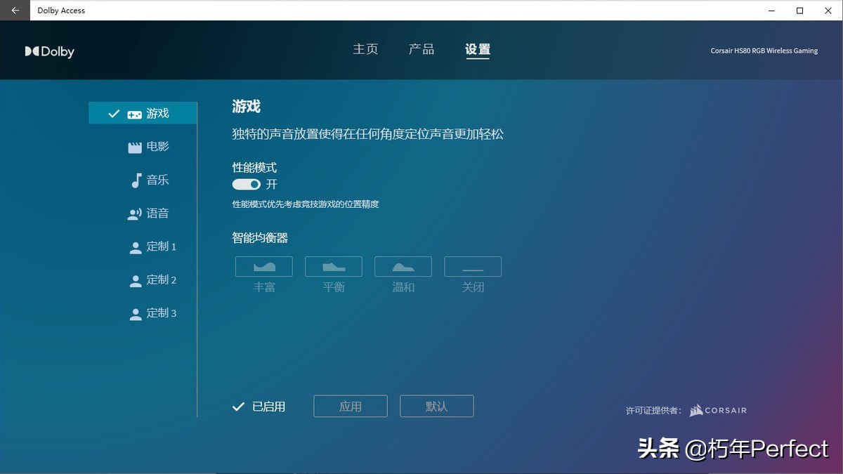Click the Dolby logo

click(49, 51)
